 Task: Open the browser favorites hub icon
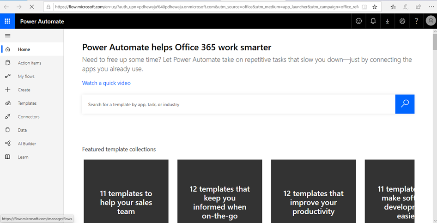pos(393,7)
